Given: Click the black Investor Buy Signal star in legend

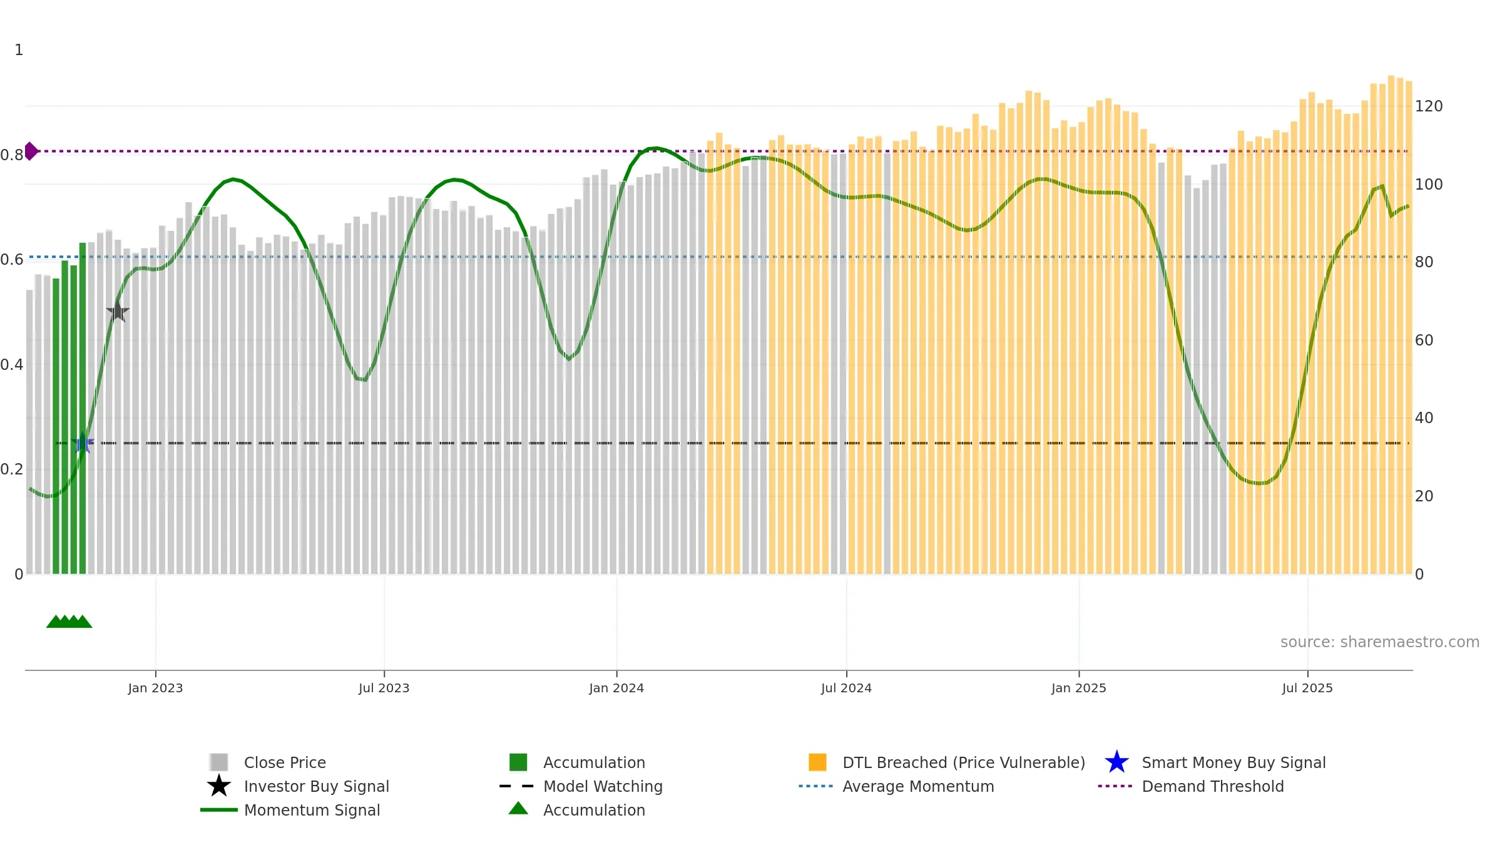Looking at the screenshot, I should 218,786.
